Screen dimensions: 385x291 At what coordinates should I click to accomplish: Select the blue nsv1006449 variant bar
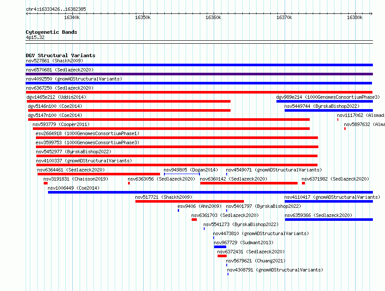point(210,192)
